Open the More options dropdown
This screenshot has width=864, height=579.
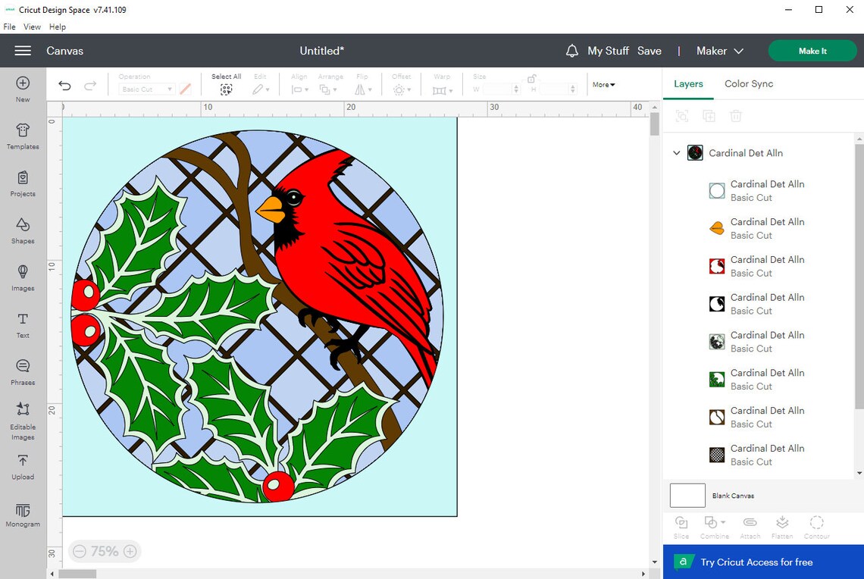pyautogui.click(x=603, y=84)
